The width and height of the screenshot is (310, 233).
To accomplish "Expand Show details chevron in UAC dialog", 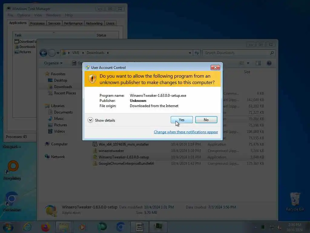I will (90, 120).
